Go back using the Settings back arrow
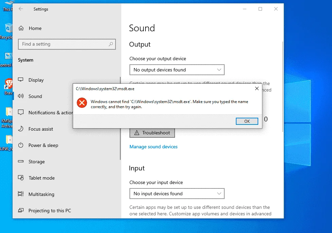 pos(21,9)
